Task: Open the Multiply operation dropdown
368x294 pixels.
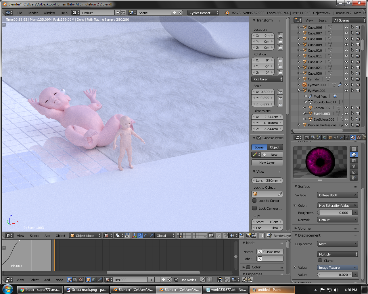Action: pos(338,254)
